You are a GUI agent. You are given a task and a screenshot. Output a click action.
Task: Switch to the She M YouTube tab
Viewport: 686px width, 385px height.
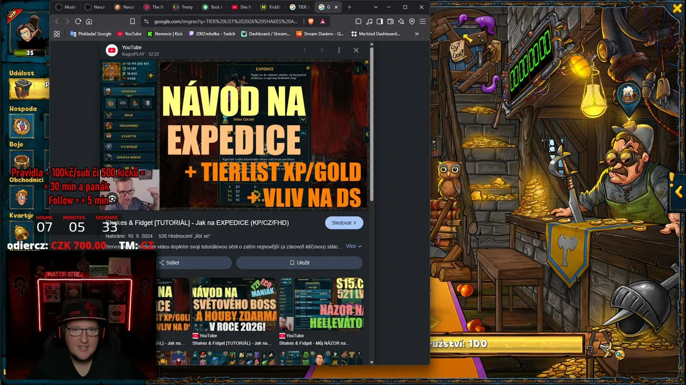241,7
